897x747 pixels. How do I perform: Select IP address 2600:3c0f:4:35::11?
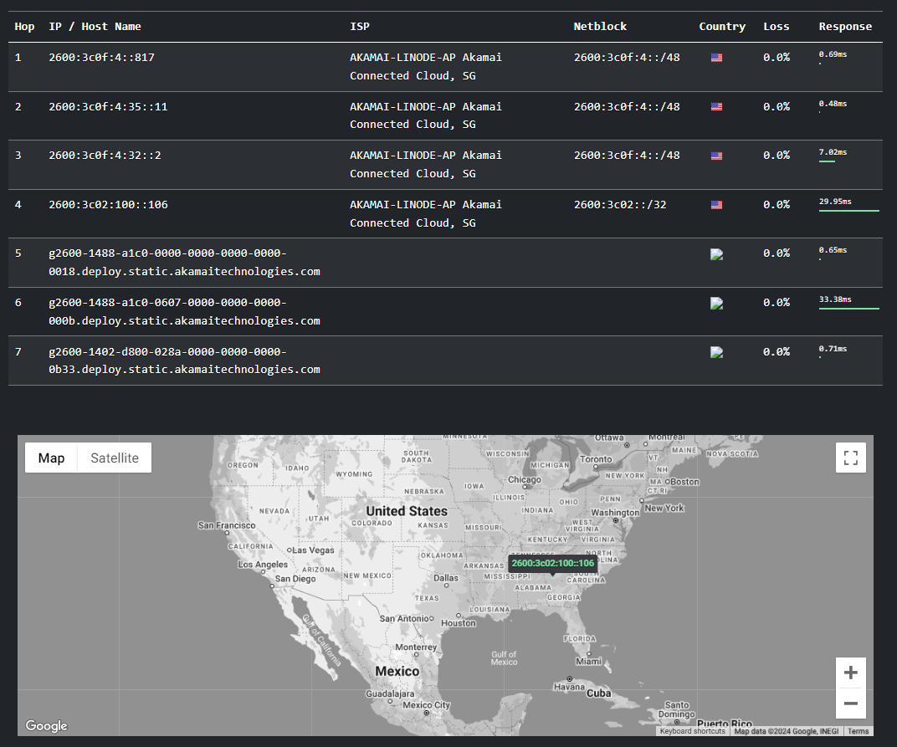108,106
